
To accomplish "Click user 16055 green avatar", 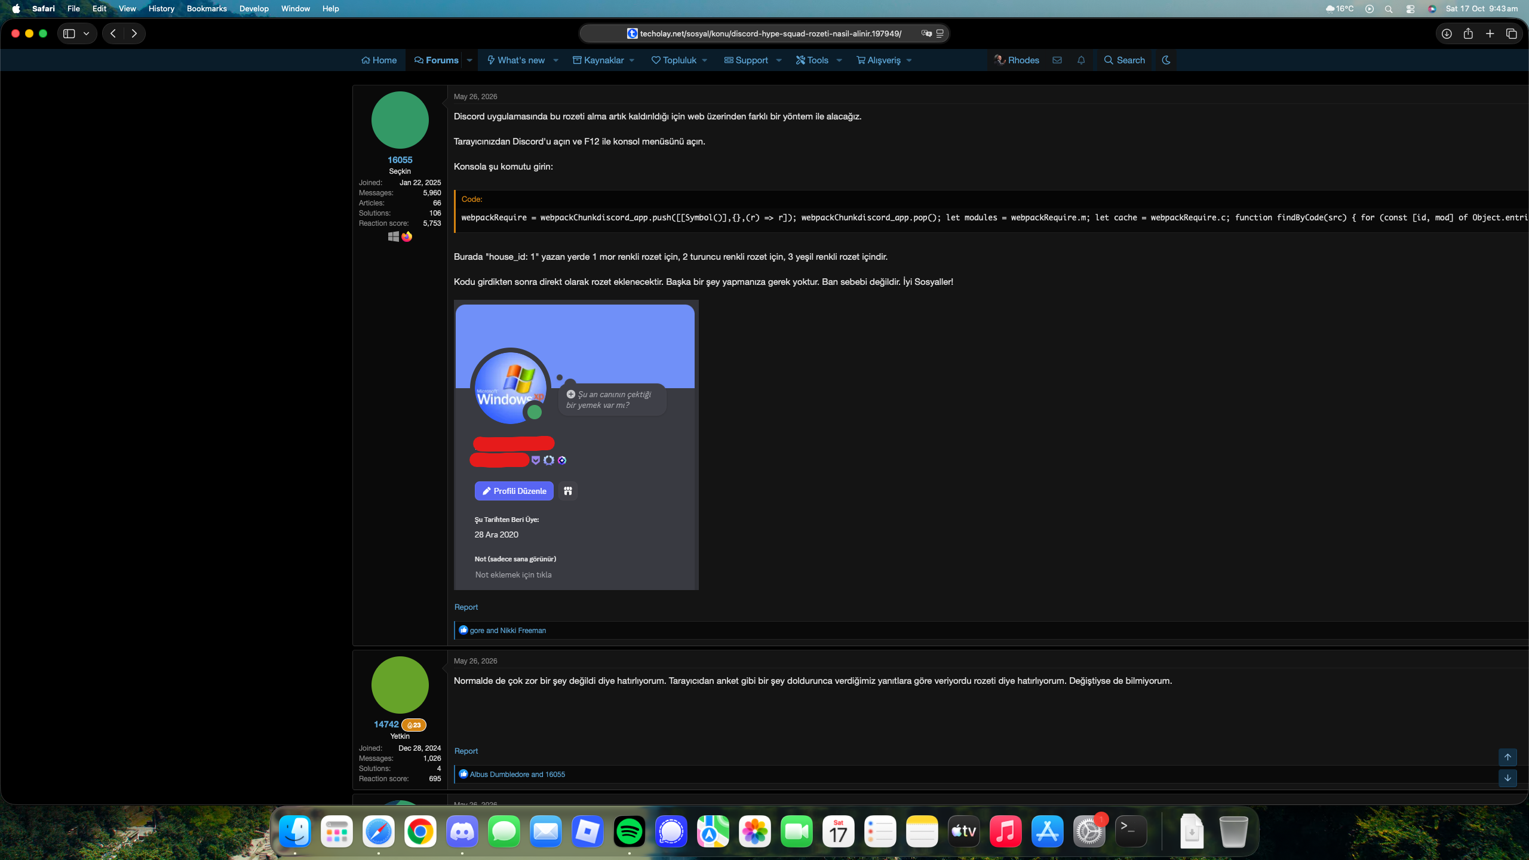I will pos(400,120).
